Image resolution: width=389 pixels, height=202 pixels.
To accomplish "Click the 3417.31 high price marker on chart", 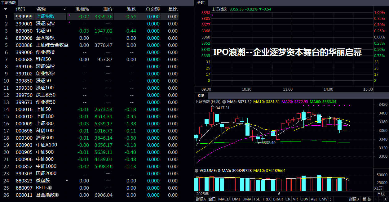I will 223,108.
